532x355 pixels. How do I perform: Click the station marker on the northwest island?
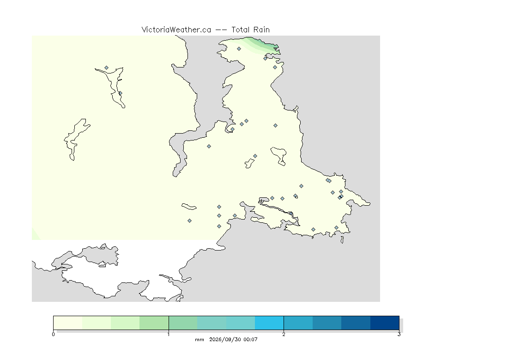coord(107,68)
